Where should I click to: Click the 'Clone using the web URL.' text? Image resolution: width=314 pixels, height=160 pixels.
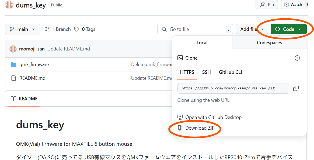point(204,100)
